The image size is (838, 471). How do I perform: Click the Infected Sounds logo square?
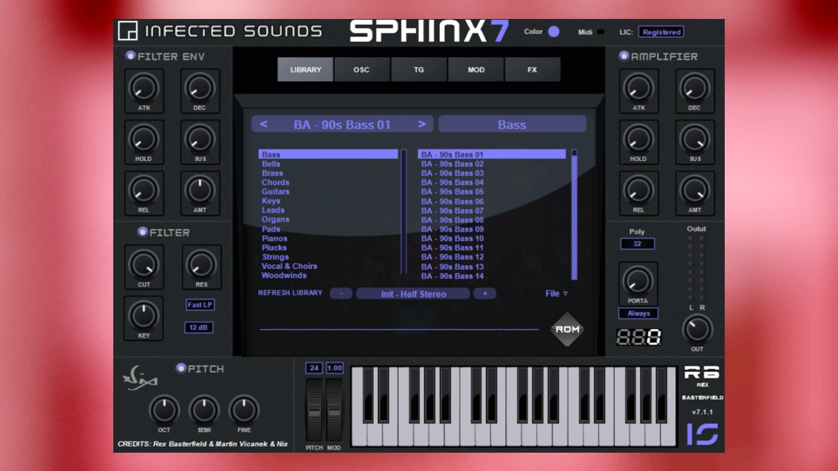point(128,31)
